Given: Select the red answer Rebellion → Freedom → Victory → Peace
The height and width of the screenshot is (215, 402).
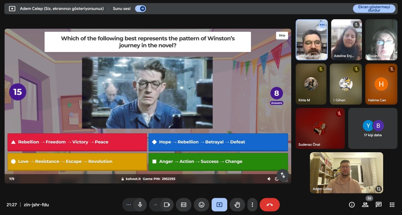Looking at the screenshot, I should 77,142.
